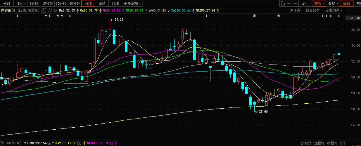Select the 60分钟 period tab
The image size is (361, 146).
point(75,4)
